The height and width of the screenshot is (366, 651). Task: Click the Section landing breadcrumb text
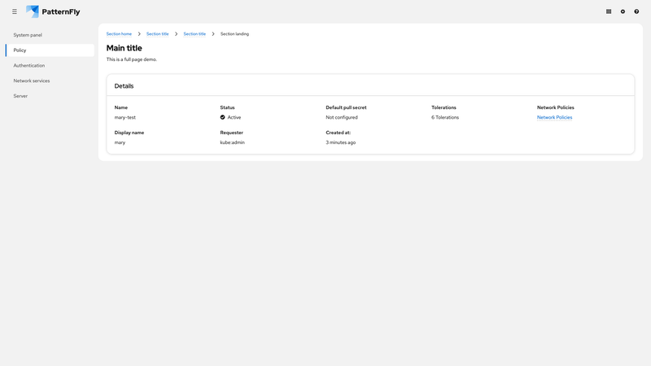point(234,34)
